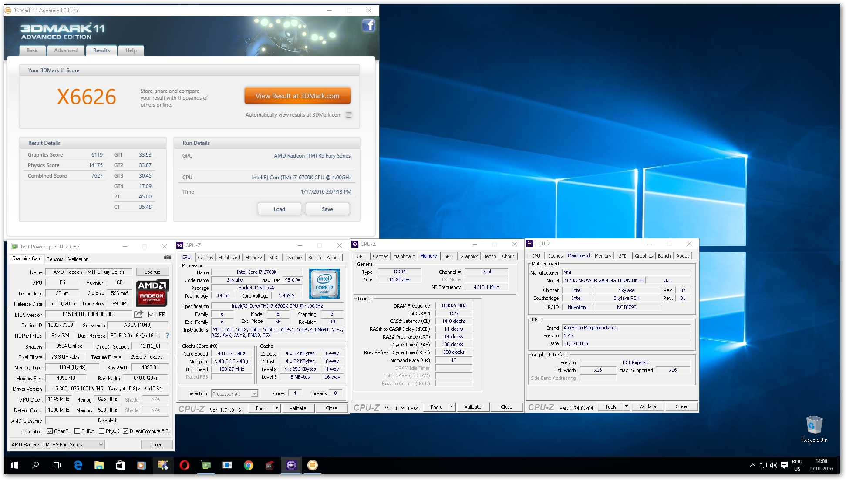Launch Opera browser from the taskbar
Screen dimensions: 846x480
(x=184, y=465)
